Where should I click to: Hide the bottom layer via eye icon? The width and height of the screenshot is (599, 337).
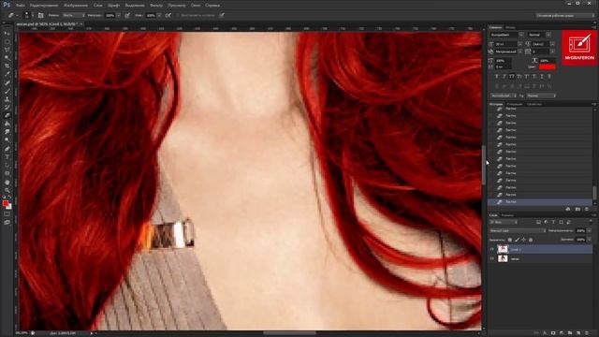492,258
